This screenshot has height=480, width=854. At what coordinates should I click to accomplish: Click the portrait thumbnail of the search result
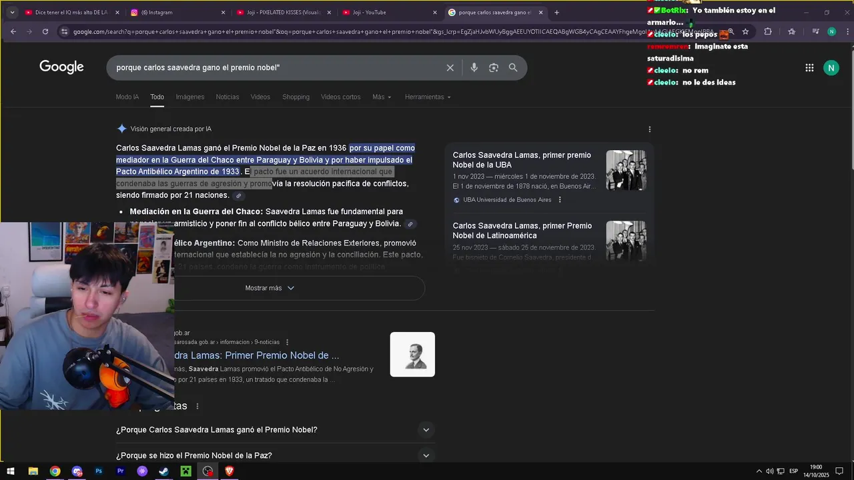[x=412, y=355]
